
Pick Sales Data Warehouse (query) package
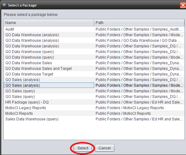94,119
